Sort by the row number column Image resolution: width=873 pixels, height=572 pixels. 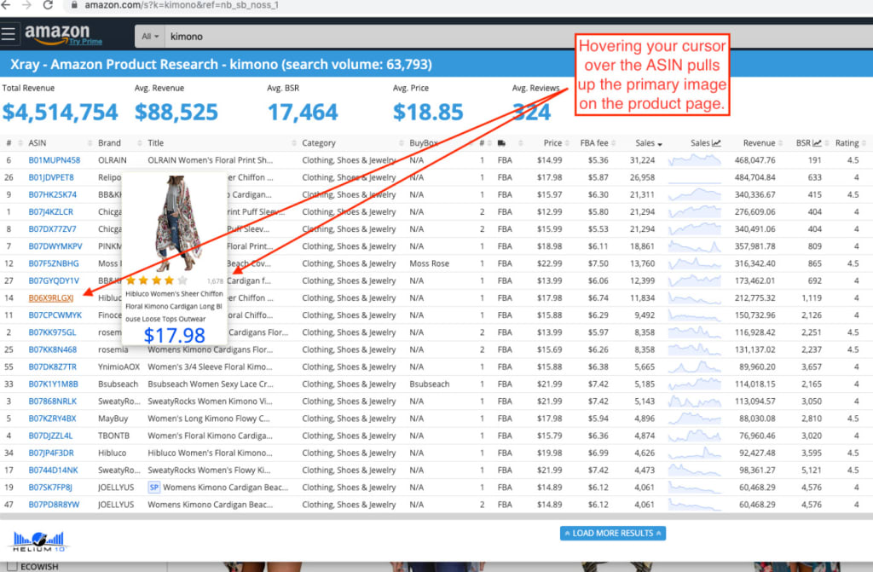(9, 143)
